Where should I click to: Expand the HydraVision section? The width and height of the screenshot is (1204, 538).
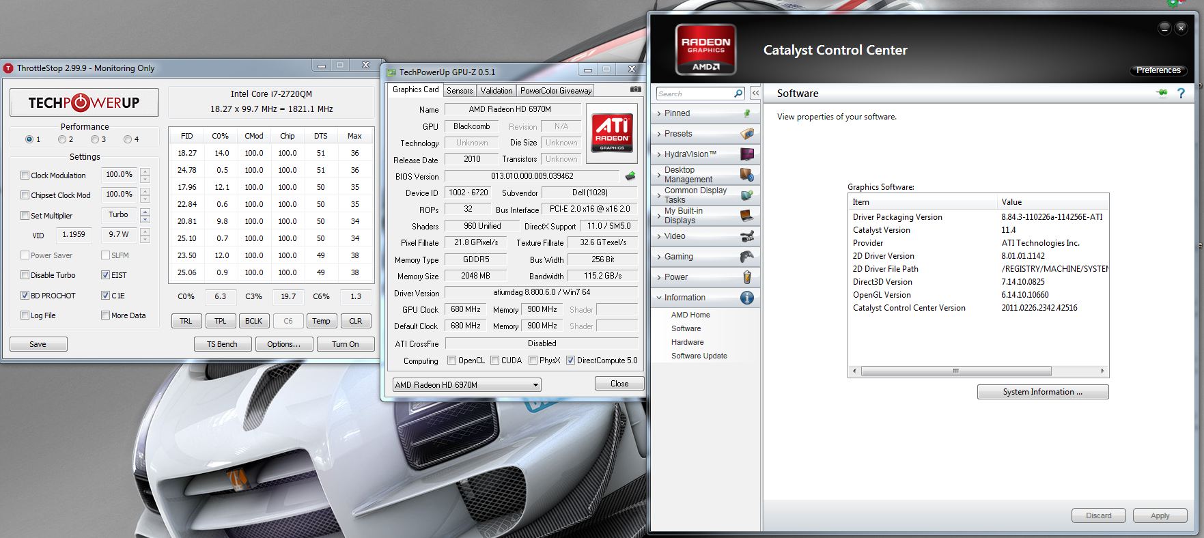coord(659,154)
